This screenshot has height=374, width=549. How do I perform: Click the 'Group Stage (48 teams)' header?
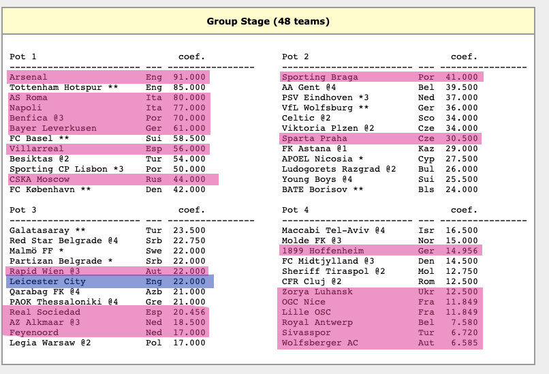click(x=268, y=21)
